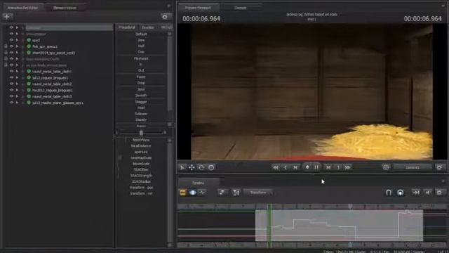This screenshot has width=449, height=253.
Task: Select the Procedural presets tab
Action: click(126, 27)
